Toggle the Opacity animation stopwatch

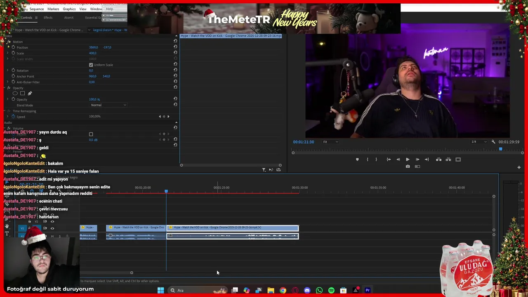point(13,99)
